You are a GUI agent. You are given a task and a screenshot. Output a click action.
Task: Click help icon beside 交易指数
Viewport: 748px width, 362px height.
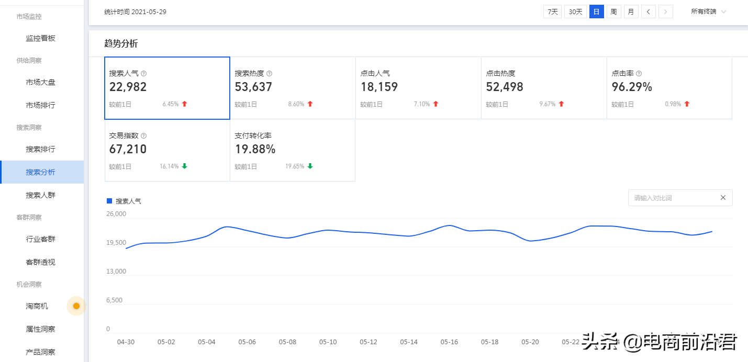(x=144, y=136)
